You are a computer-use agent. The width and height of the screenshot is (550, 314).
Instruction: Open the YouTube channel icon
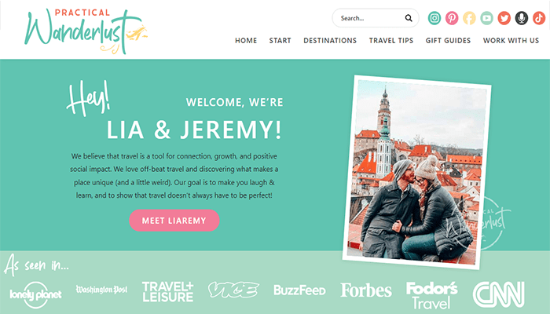pyautogui.click(x=486, y=18)
